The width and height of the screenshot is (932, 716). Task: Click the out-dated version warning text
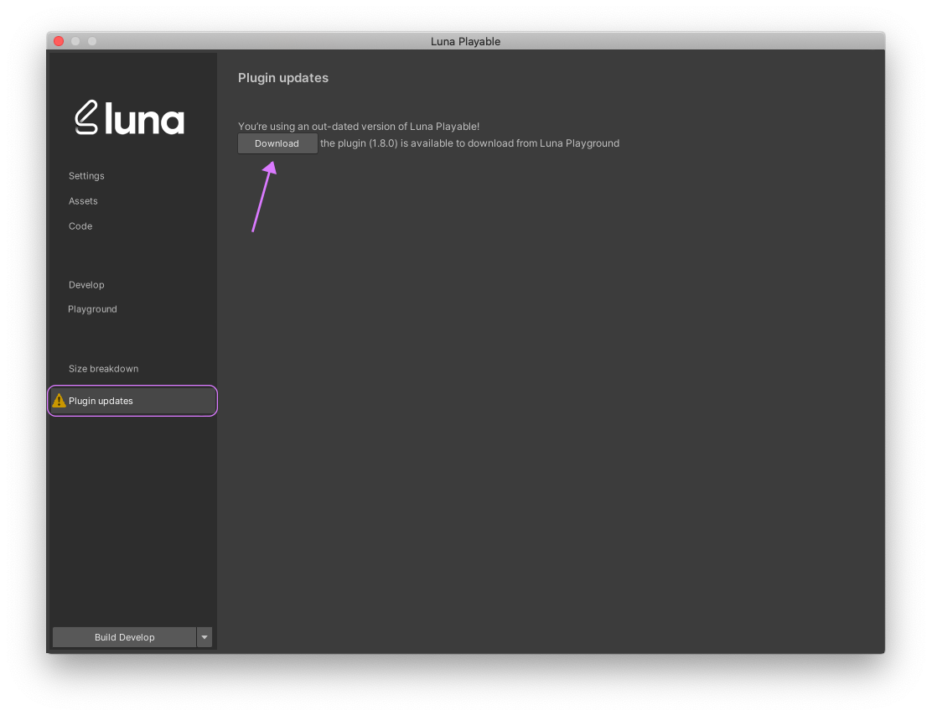[359, 126]
